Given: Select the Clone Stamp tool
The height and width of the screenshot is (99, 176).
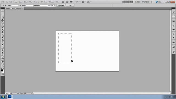Looking at the screenshot, I should coord(2,32).
